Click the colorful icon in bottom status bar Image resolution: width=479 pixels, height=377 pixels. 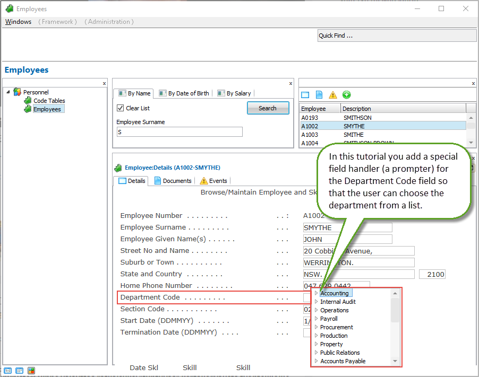pos(31,371)
